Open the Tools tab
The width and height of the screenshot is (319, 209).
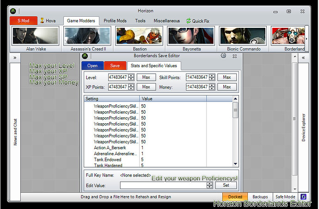pos(141,21)
